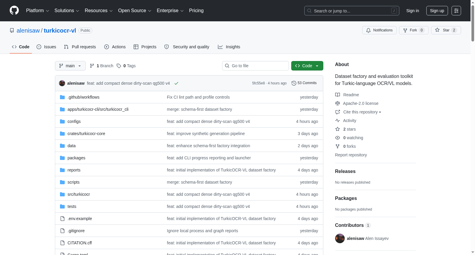Click folder icon next to scripts
Image resolution: width=475 pixels, height=255 pixels.
pos(62,182)
